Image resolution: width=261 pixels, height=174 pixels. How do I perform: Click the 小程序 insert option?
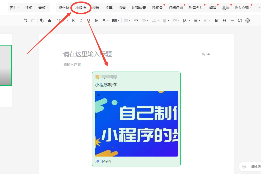click(81, 8)
